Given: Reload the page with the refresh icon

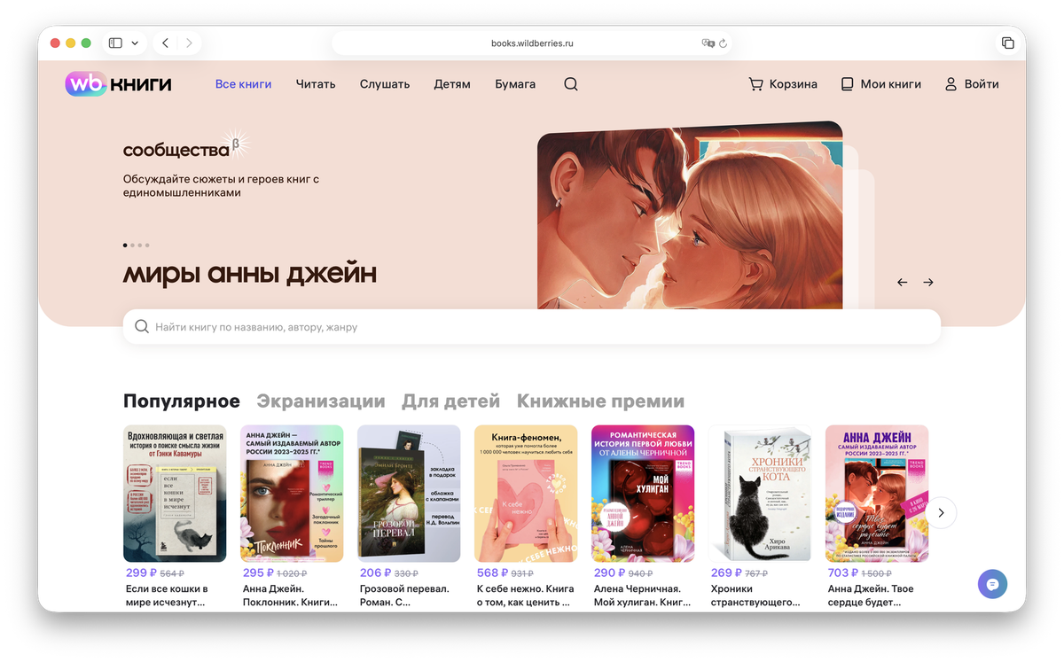Looking at the screenshot, I should point(723,42).
